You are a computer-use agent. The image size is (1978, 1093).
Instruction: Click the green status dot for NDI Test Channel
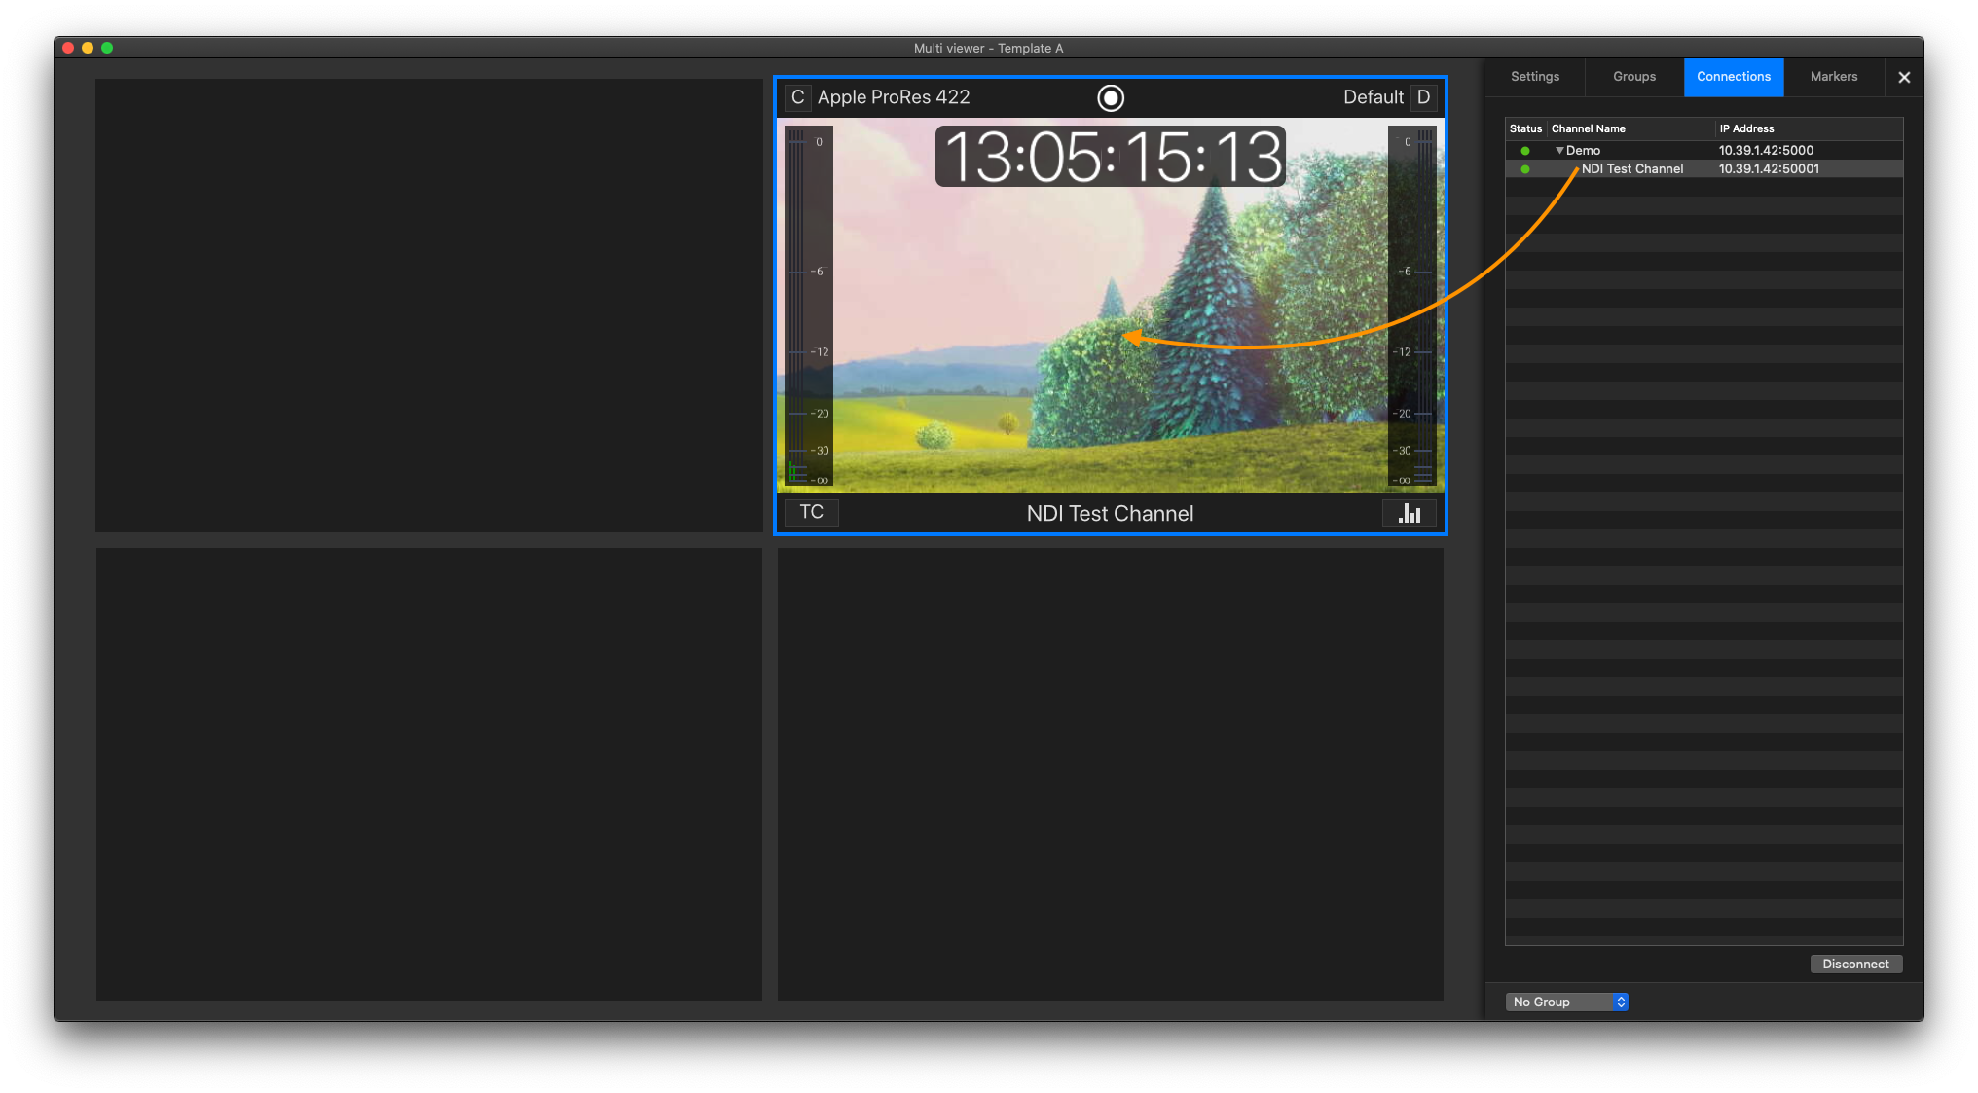click(x=1525, y=169)
